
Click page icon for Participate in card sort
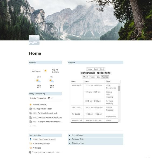tap(30, 113)
